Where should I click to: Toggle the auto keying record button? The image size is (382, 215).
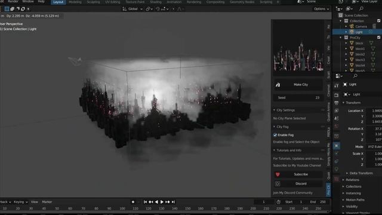133,202
